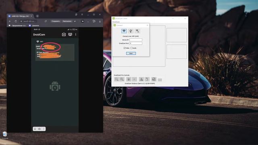
Task: Click the rotate video Pro control
Action: (x=147, y=79)
